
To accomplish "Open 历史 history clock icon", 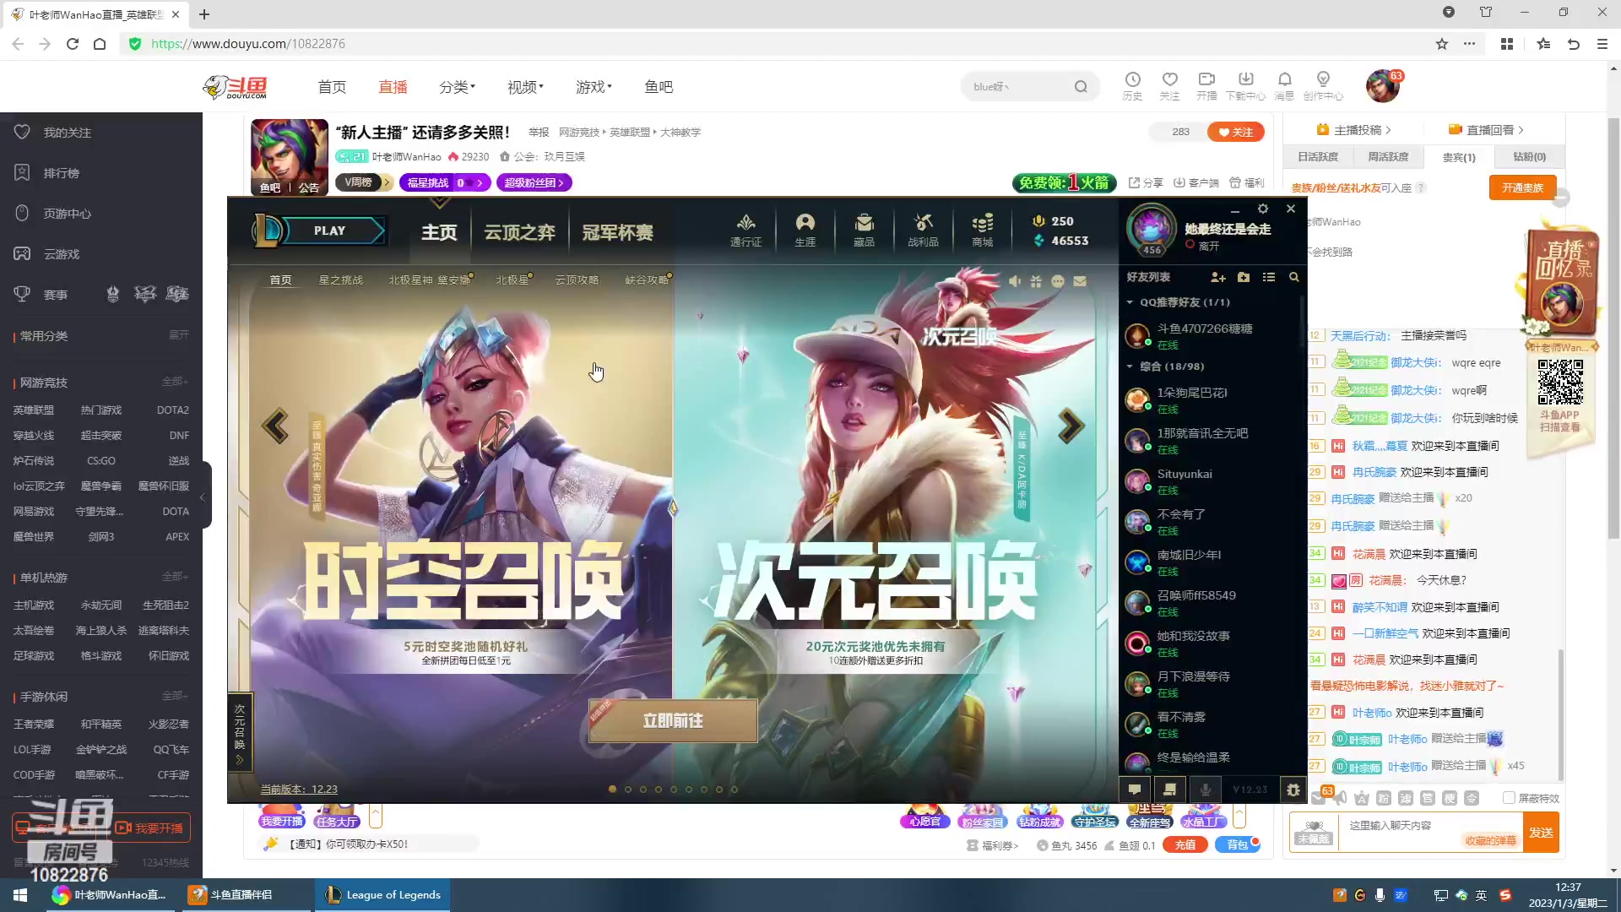I will 1132,85.
